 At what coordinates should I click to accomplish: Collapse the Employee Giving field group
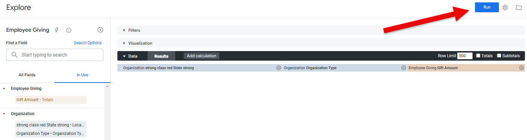click(4, 89)
